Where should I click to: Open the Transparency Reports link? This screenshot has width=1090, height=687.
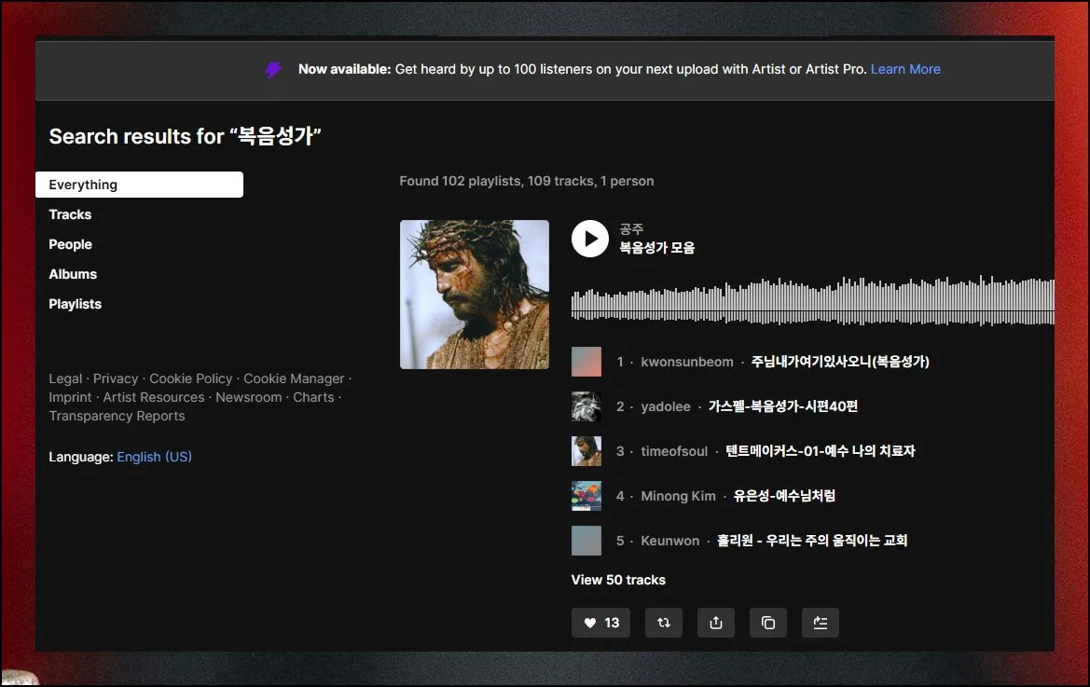coord(117,416)
